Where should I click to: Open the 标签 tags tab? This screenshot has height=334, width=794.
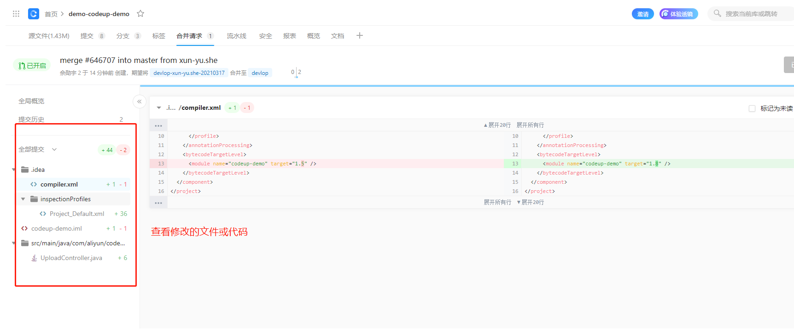(x=159, y=36)
